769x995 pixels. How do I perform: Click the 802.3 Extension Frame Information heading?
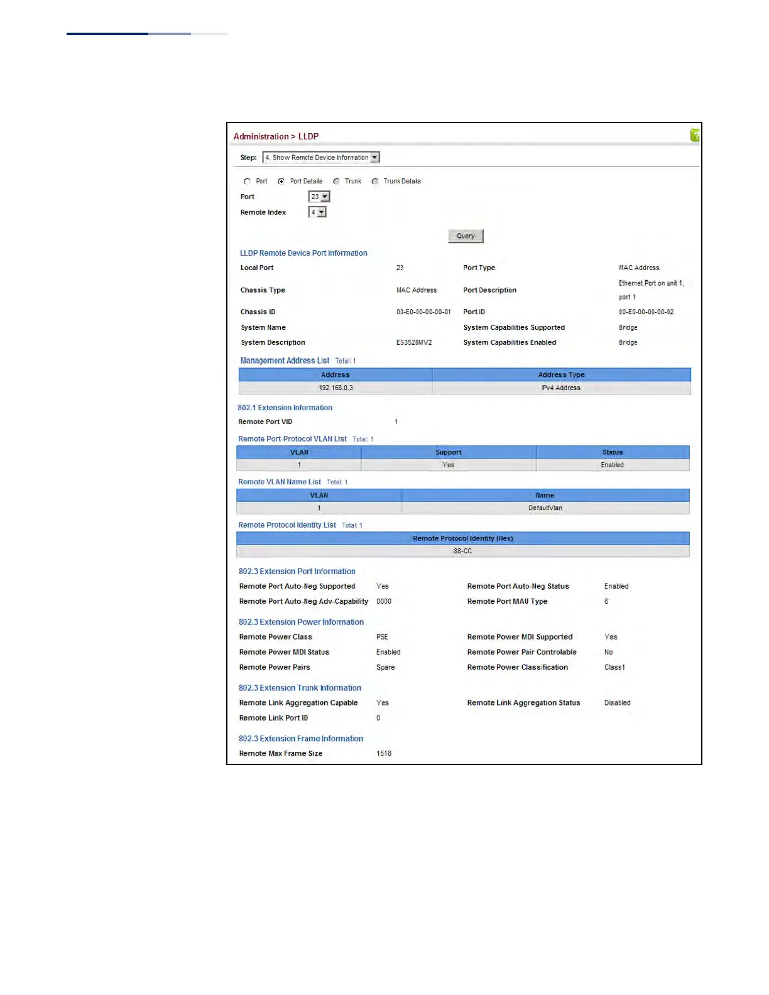(301, 739)
